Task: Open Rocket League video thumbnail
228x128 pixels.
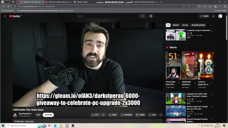Action: tap(176, 111)
